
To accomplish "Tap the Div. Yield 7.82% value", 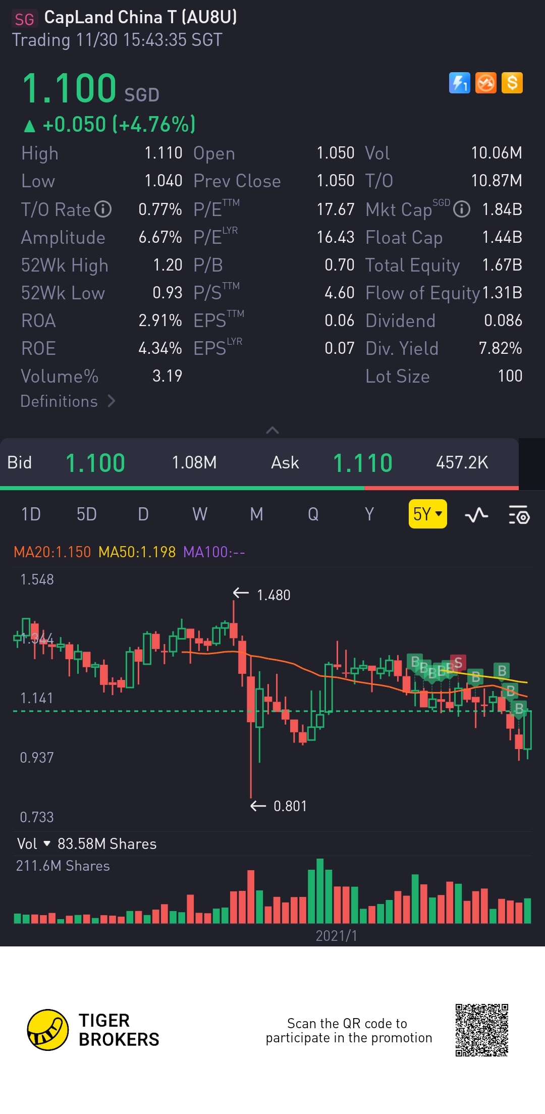I will click(x=500, y=348).
